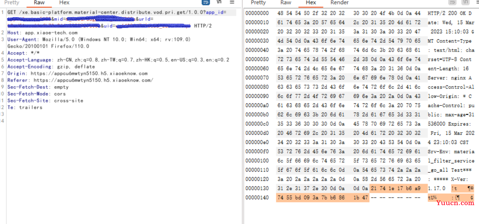Click ASCII text '536000 Expires:'

pyautogui.click(x=449, y=124)
